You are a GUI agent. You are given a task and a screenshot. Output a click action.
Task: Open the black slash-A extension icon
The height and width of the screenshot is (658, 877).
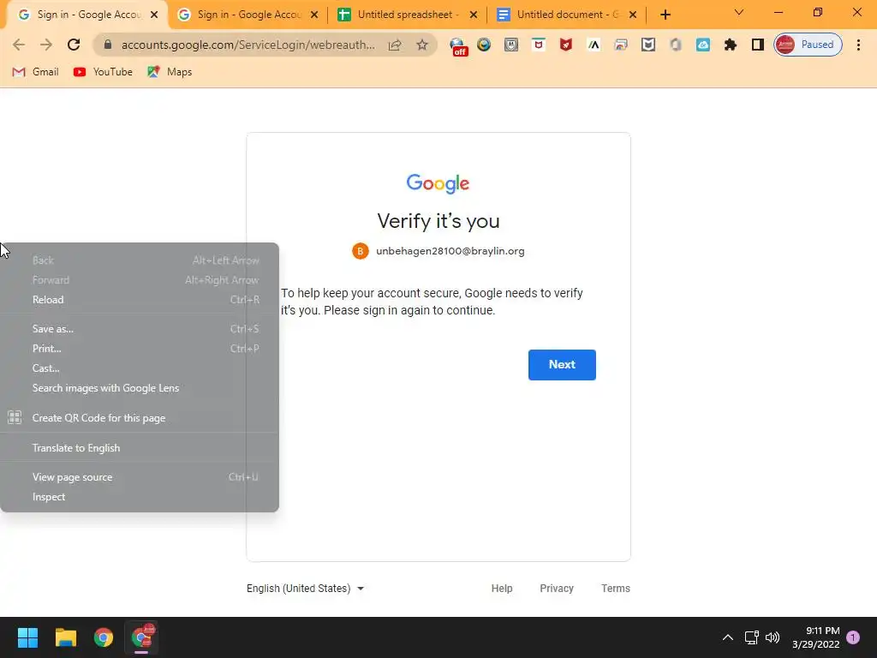[594, 45]
